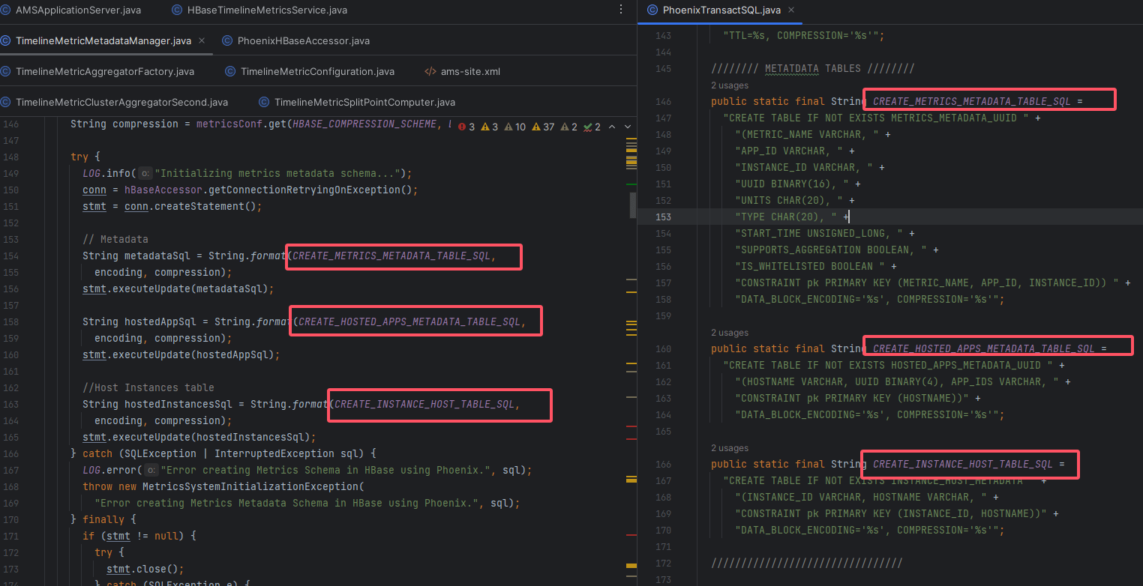Click the getConnectionRetryingOnException() call
The height and width of the screenshot is (586, 1143).
point(310,190)
